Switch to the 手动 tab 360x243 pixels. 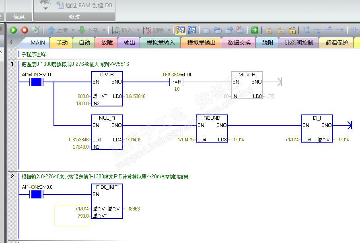coord(62,43)
